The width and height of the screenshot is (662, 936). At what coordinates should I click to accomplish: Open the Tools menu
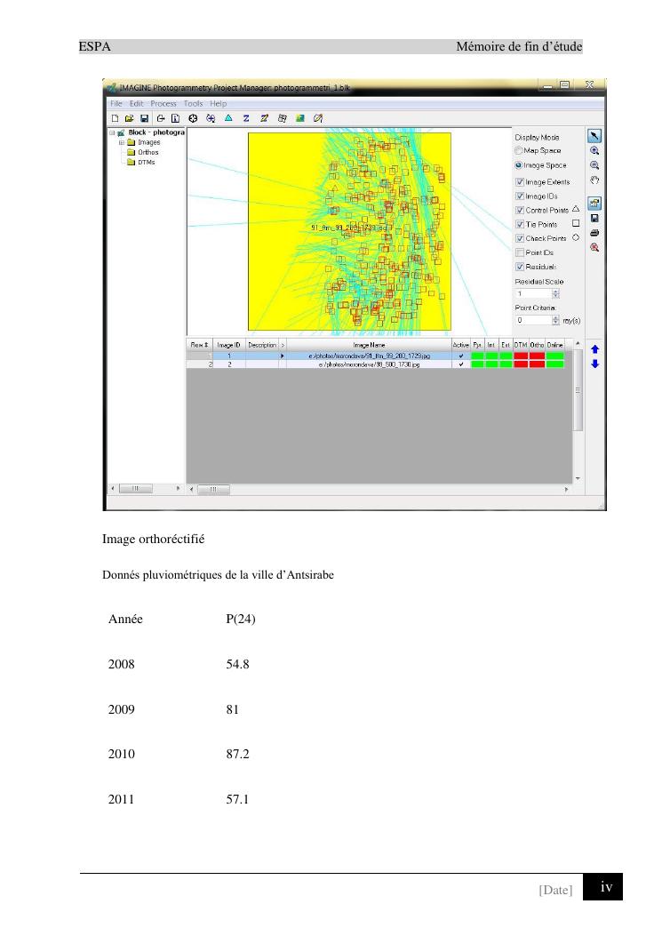[193, 104]
